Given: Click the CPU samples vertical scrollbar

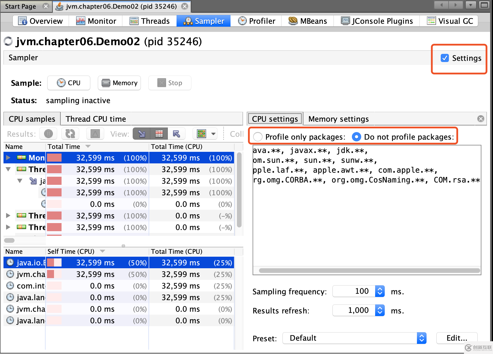Looking at the screenshot, I should pyautogui.click(x=239, y=190).
